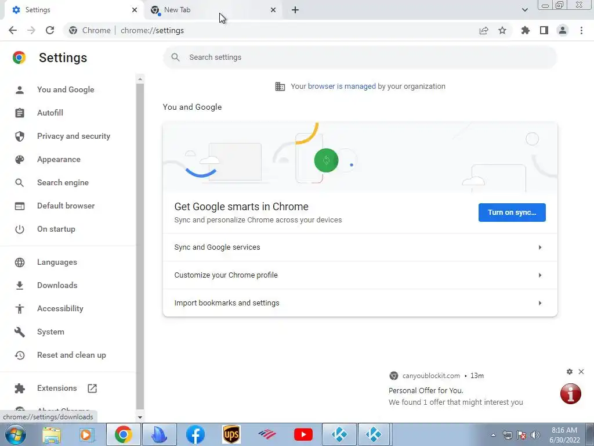Viewport: 594px width, 446px height.
Task: Click the red info icon in notification
Action: point(571,394)
